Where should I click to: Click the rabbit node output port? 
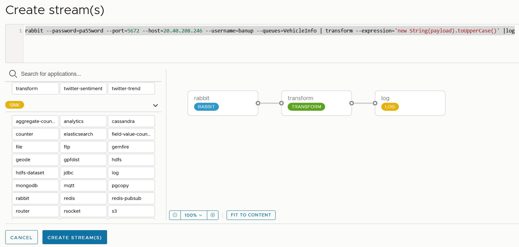click(x=258, y=103)
